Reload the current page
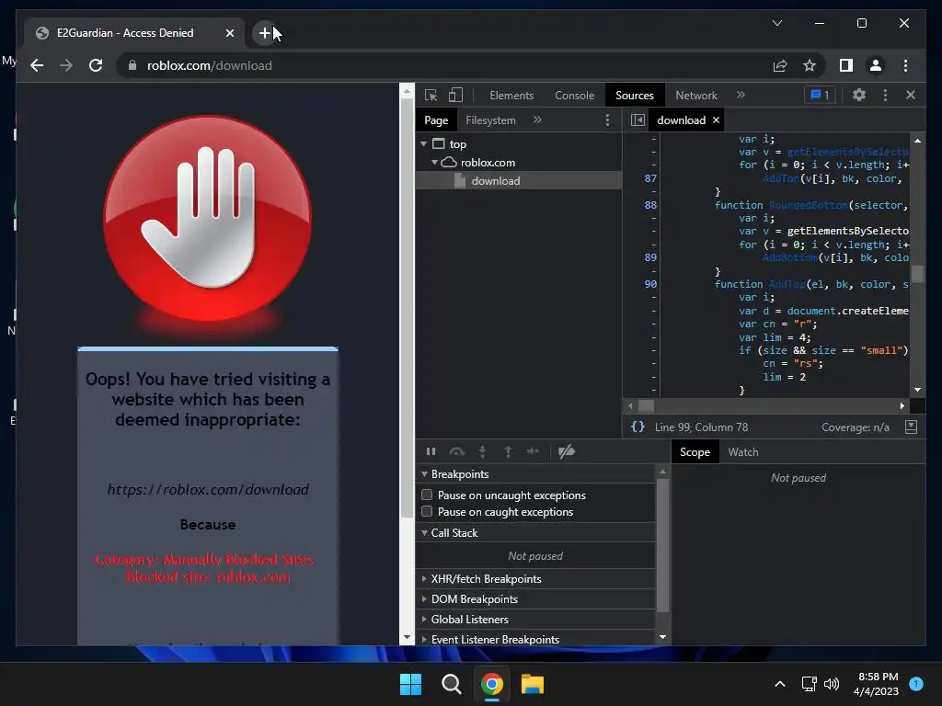This screenshot has height=706, width=942. coord(96,65)
